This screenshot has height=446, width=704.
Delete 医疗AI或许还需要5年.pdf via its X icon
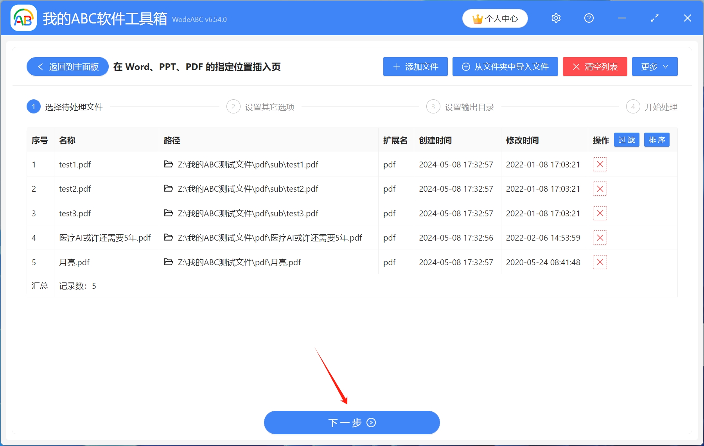(x=600, y=237)
